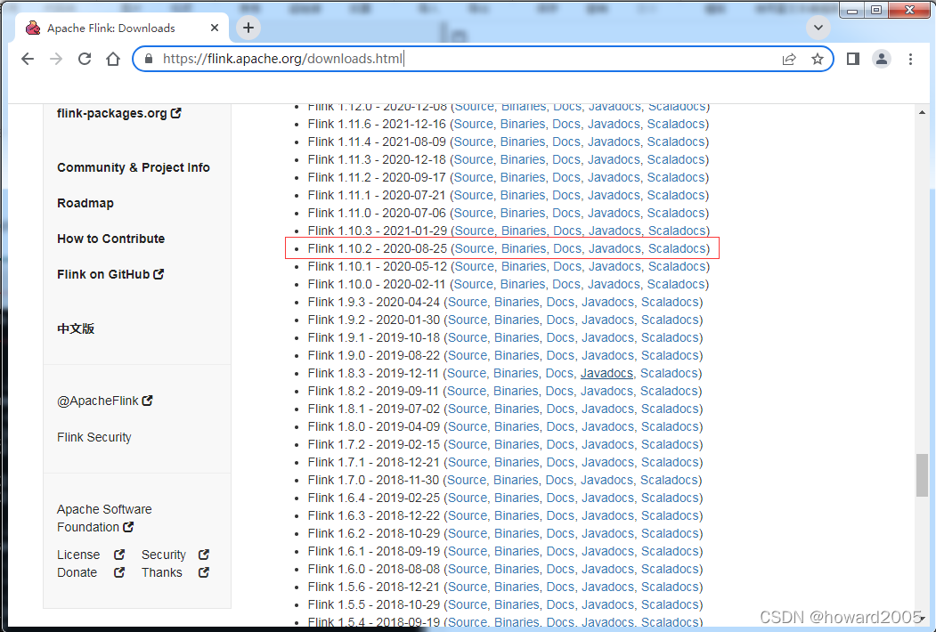Download Binaries for Flink 1.11.4

coord(523,142)
